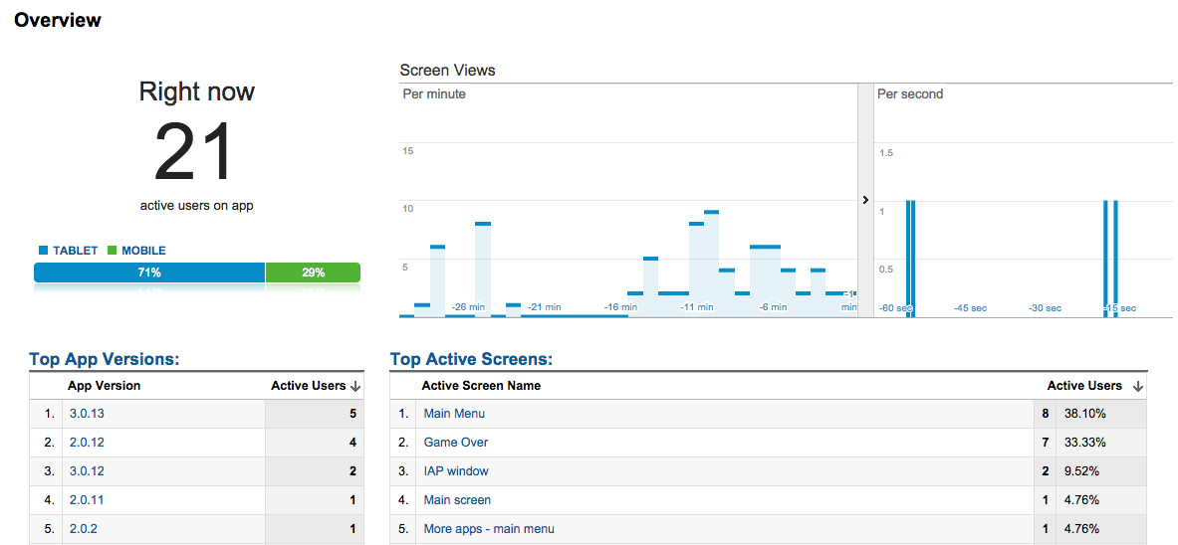Open app version 3.0.13 link
Screen dimensions: 1178x545
pyautogui.click(x=87, y=414)
